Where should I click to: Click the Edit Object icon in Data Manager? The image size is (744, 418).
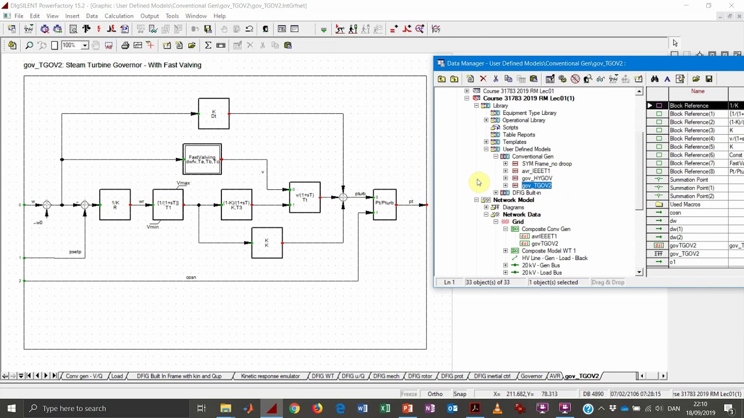click(x=550, y=79)
